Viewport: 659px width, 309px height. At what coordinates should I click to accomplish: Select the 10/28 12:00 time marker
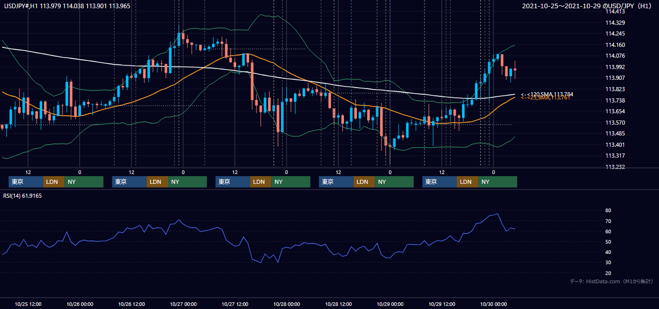pyautogui.click(x=338, y=304)
